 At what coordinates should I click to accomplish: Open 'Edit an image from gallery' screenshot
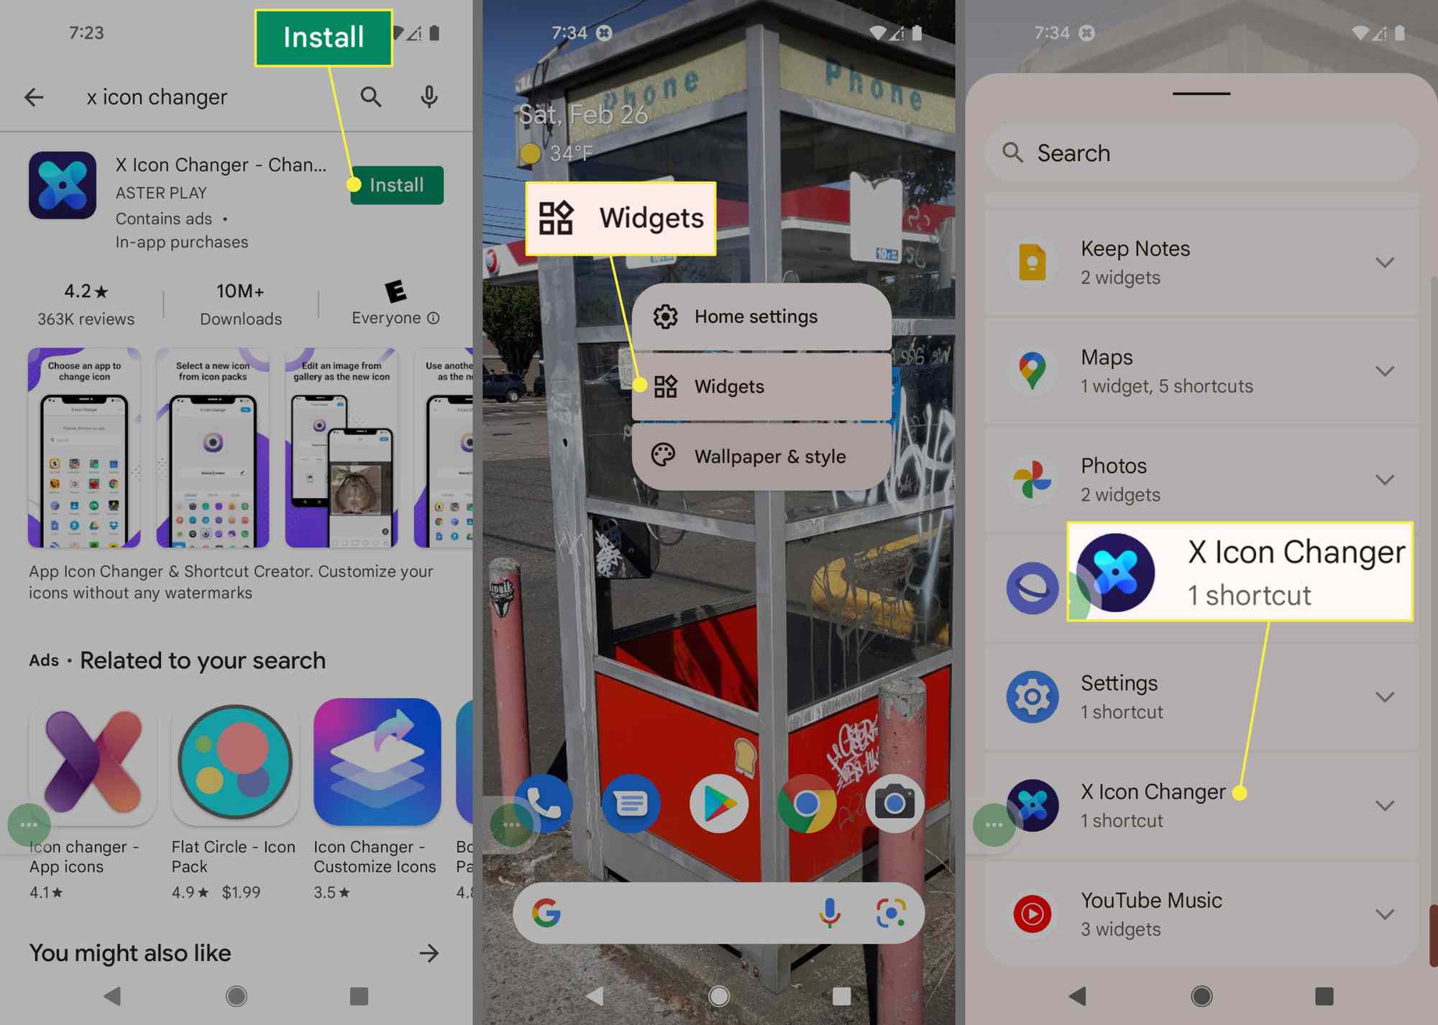342,447
